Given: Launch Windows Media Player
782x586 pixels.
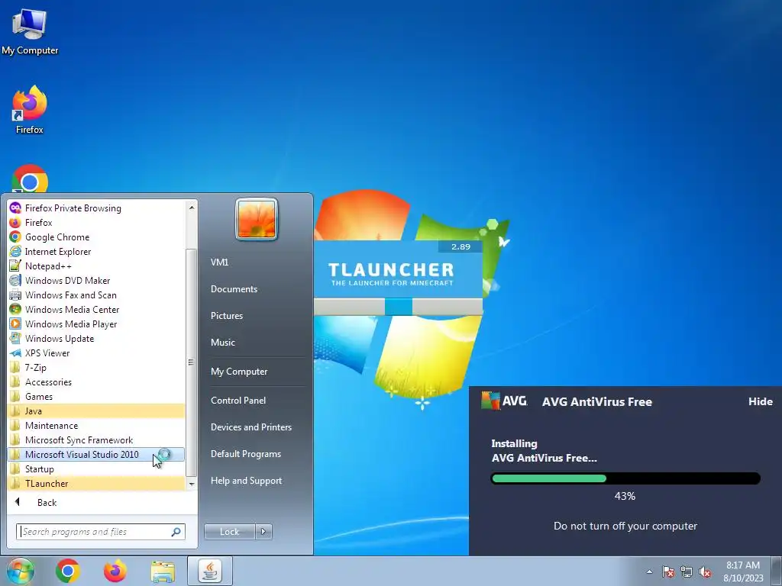Looking at the screenshot, I should tap(95, 324).
